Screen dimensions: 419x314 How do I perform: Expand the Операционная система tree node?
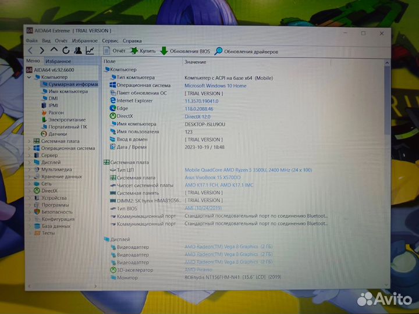tap(30, 148)
